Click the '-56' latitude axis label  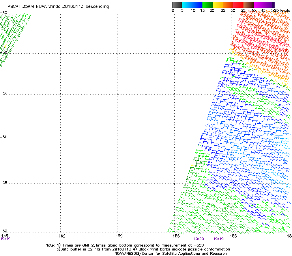[4, 137]
